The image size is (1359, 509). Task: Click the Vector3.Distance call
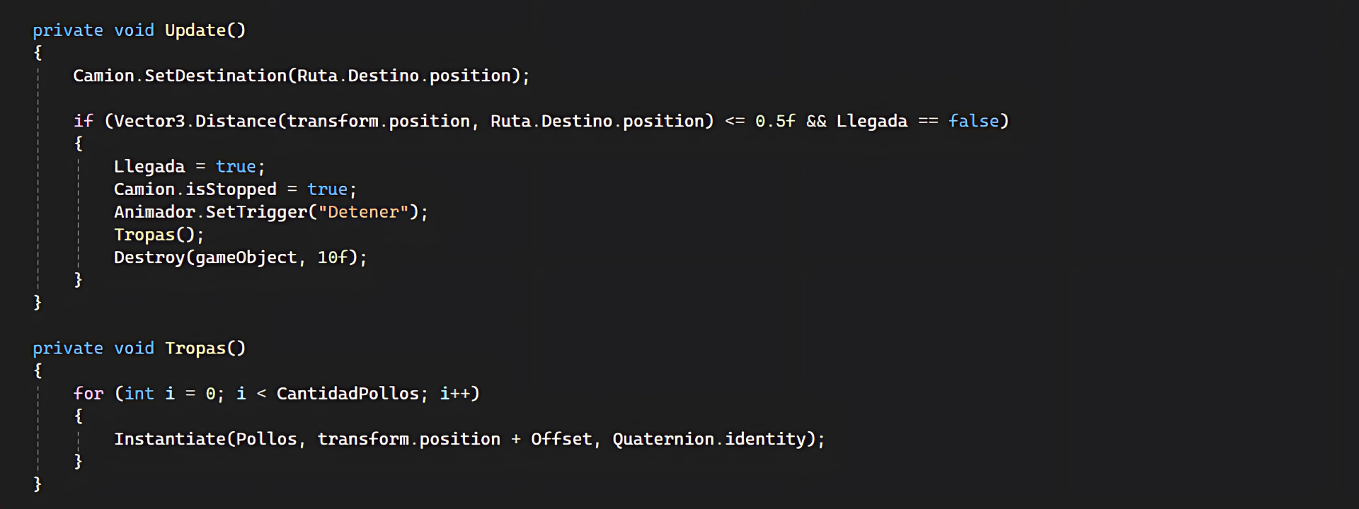coord(195,121)
